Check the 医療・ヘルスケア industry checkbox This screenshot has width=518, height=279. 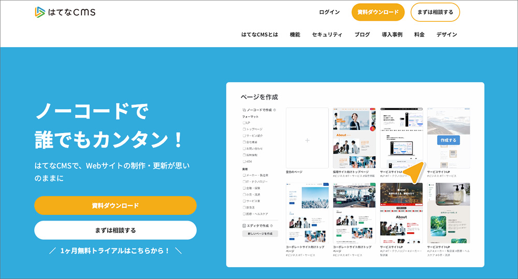coord(244,214)
